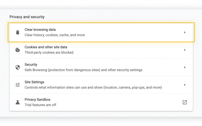
Task: Click the cookie icon
Action: [18, 50]
